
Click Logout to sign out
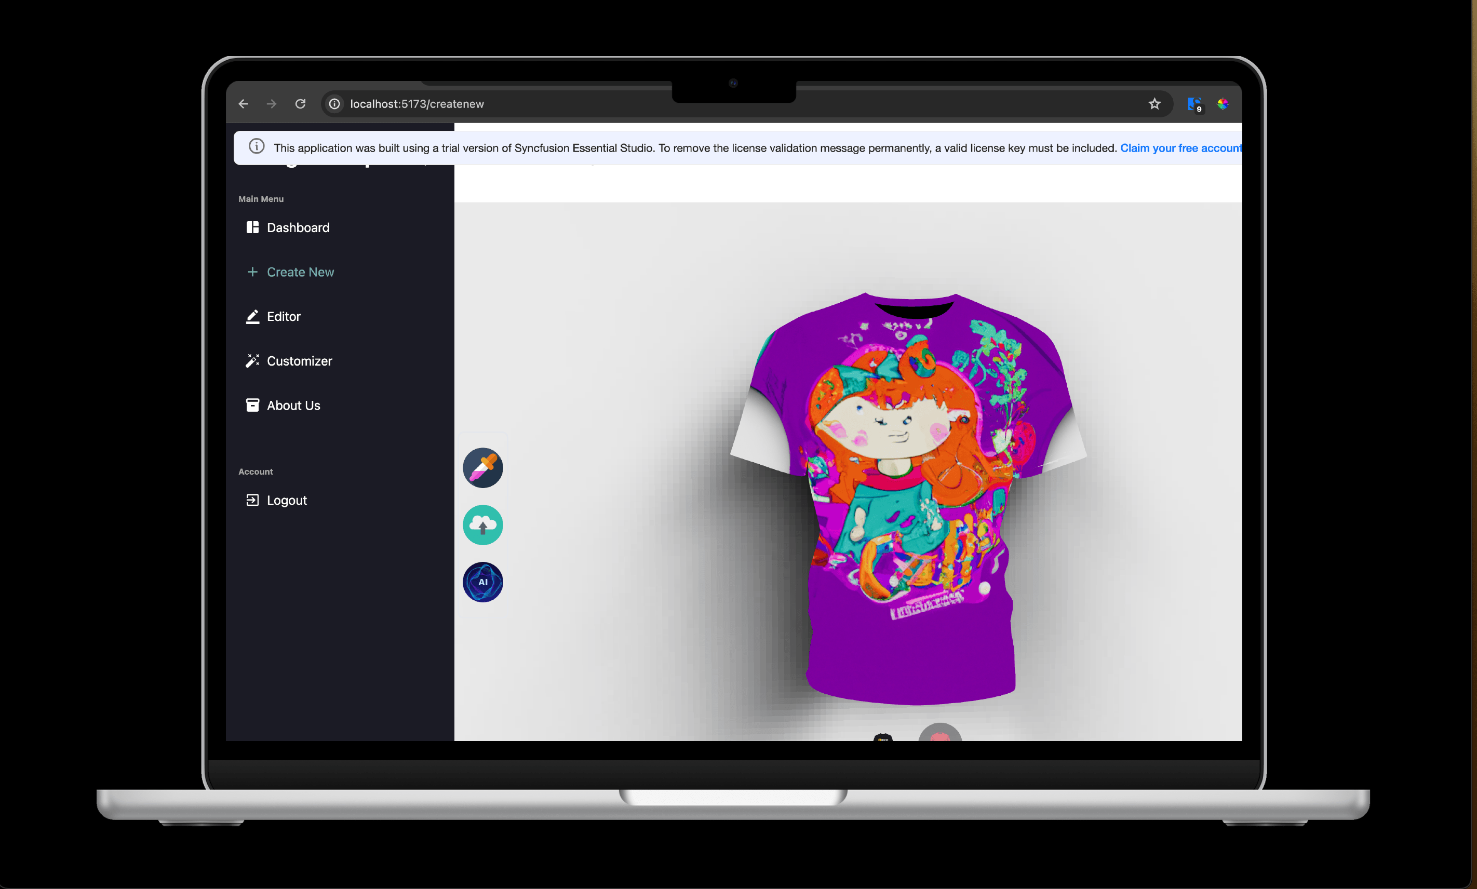pyautogui.click(x=286, y=500)
